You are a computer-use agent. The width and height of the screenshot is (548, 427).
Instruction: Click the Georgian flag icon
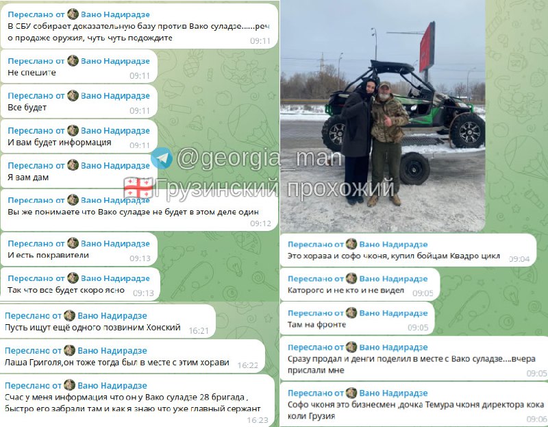coord(138,188)
